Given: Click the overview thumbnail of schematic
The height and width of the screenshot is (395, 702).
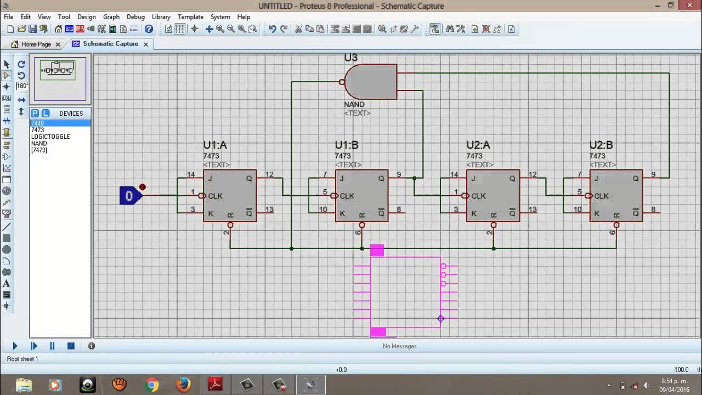Looking at the screenshot, I should point(58,80).
